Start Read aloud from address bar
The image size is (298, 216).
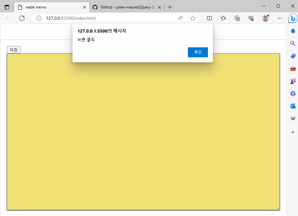180,18
